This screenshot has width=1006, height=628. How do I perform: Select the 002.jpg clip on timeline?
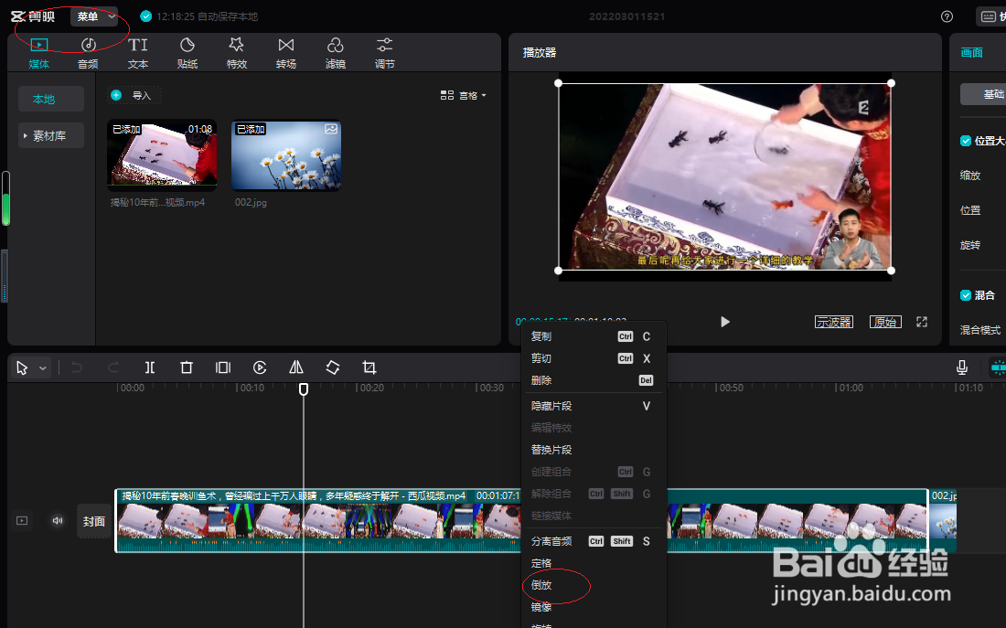(x=943, y=521)
